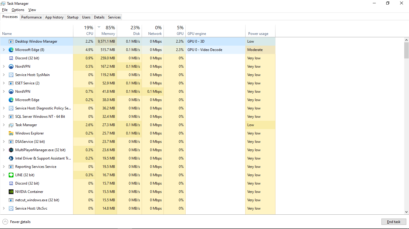Sort by the Name column header
This screenshot has width=409, height=229.
point(37,31)
